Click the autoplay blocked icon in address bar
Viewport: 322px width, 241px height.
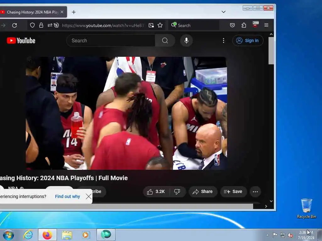point(56,25)
